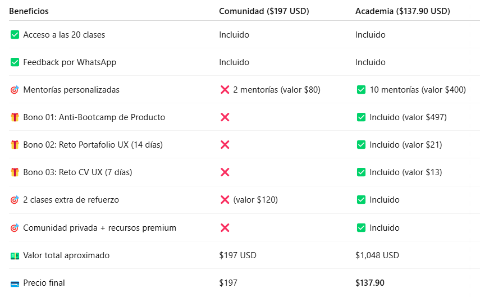Image resolution: width=480 pixels, height=302 pixels.
Task: Click the green checkbox for Incluido (valor $21)
Action: pyautogui.click(x=361, y=145)
